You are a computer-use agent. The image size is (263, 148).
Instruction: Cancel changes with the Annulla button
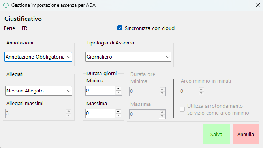[x=246, y=134]
